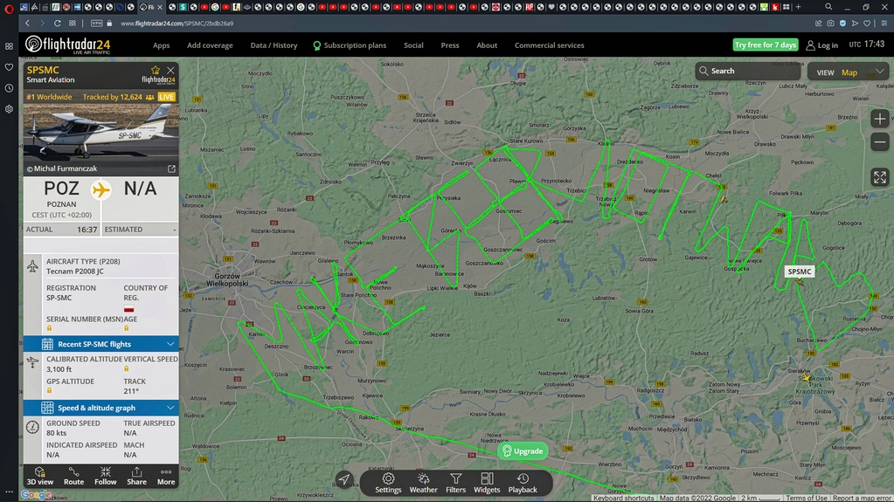Open new browser tab plus button
Image resolution: width=894 pixels, height=502 pixels.
coord(798,7)
